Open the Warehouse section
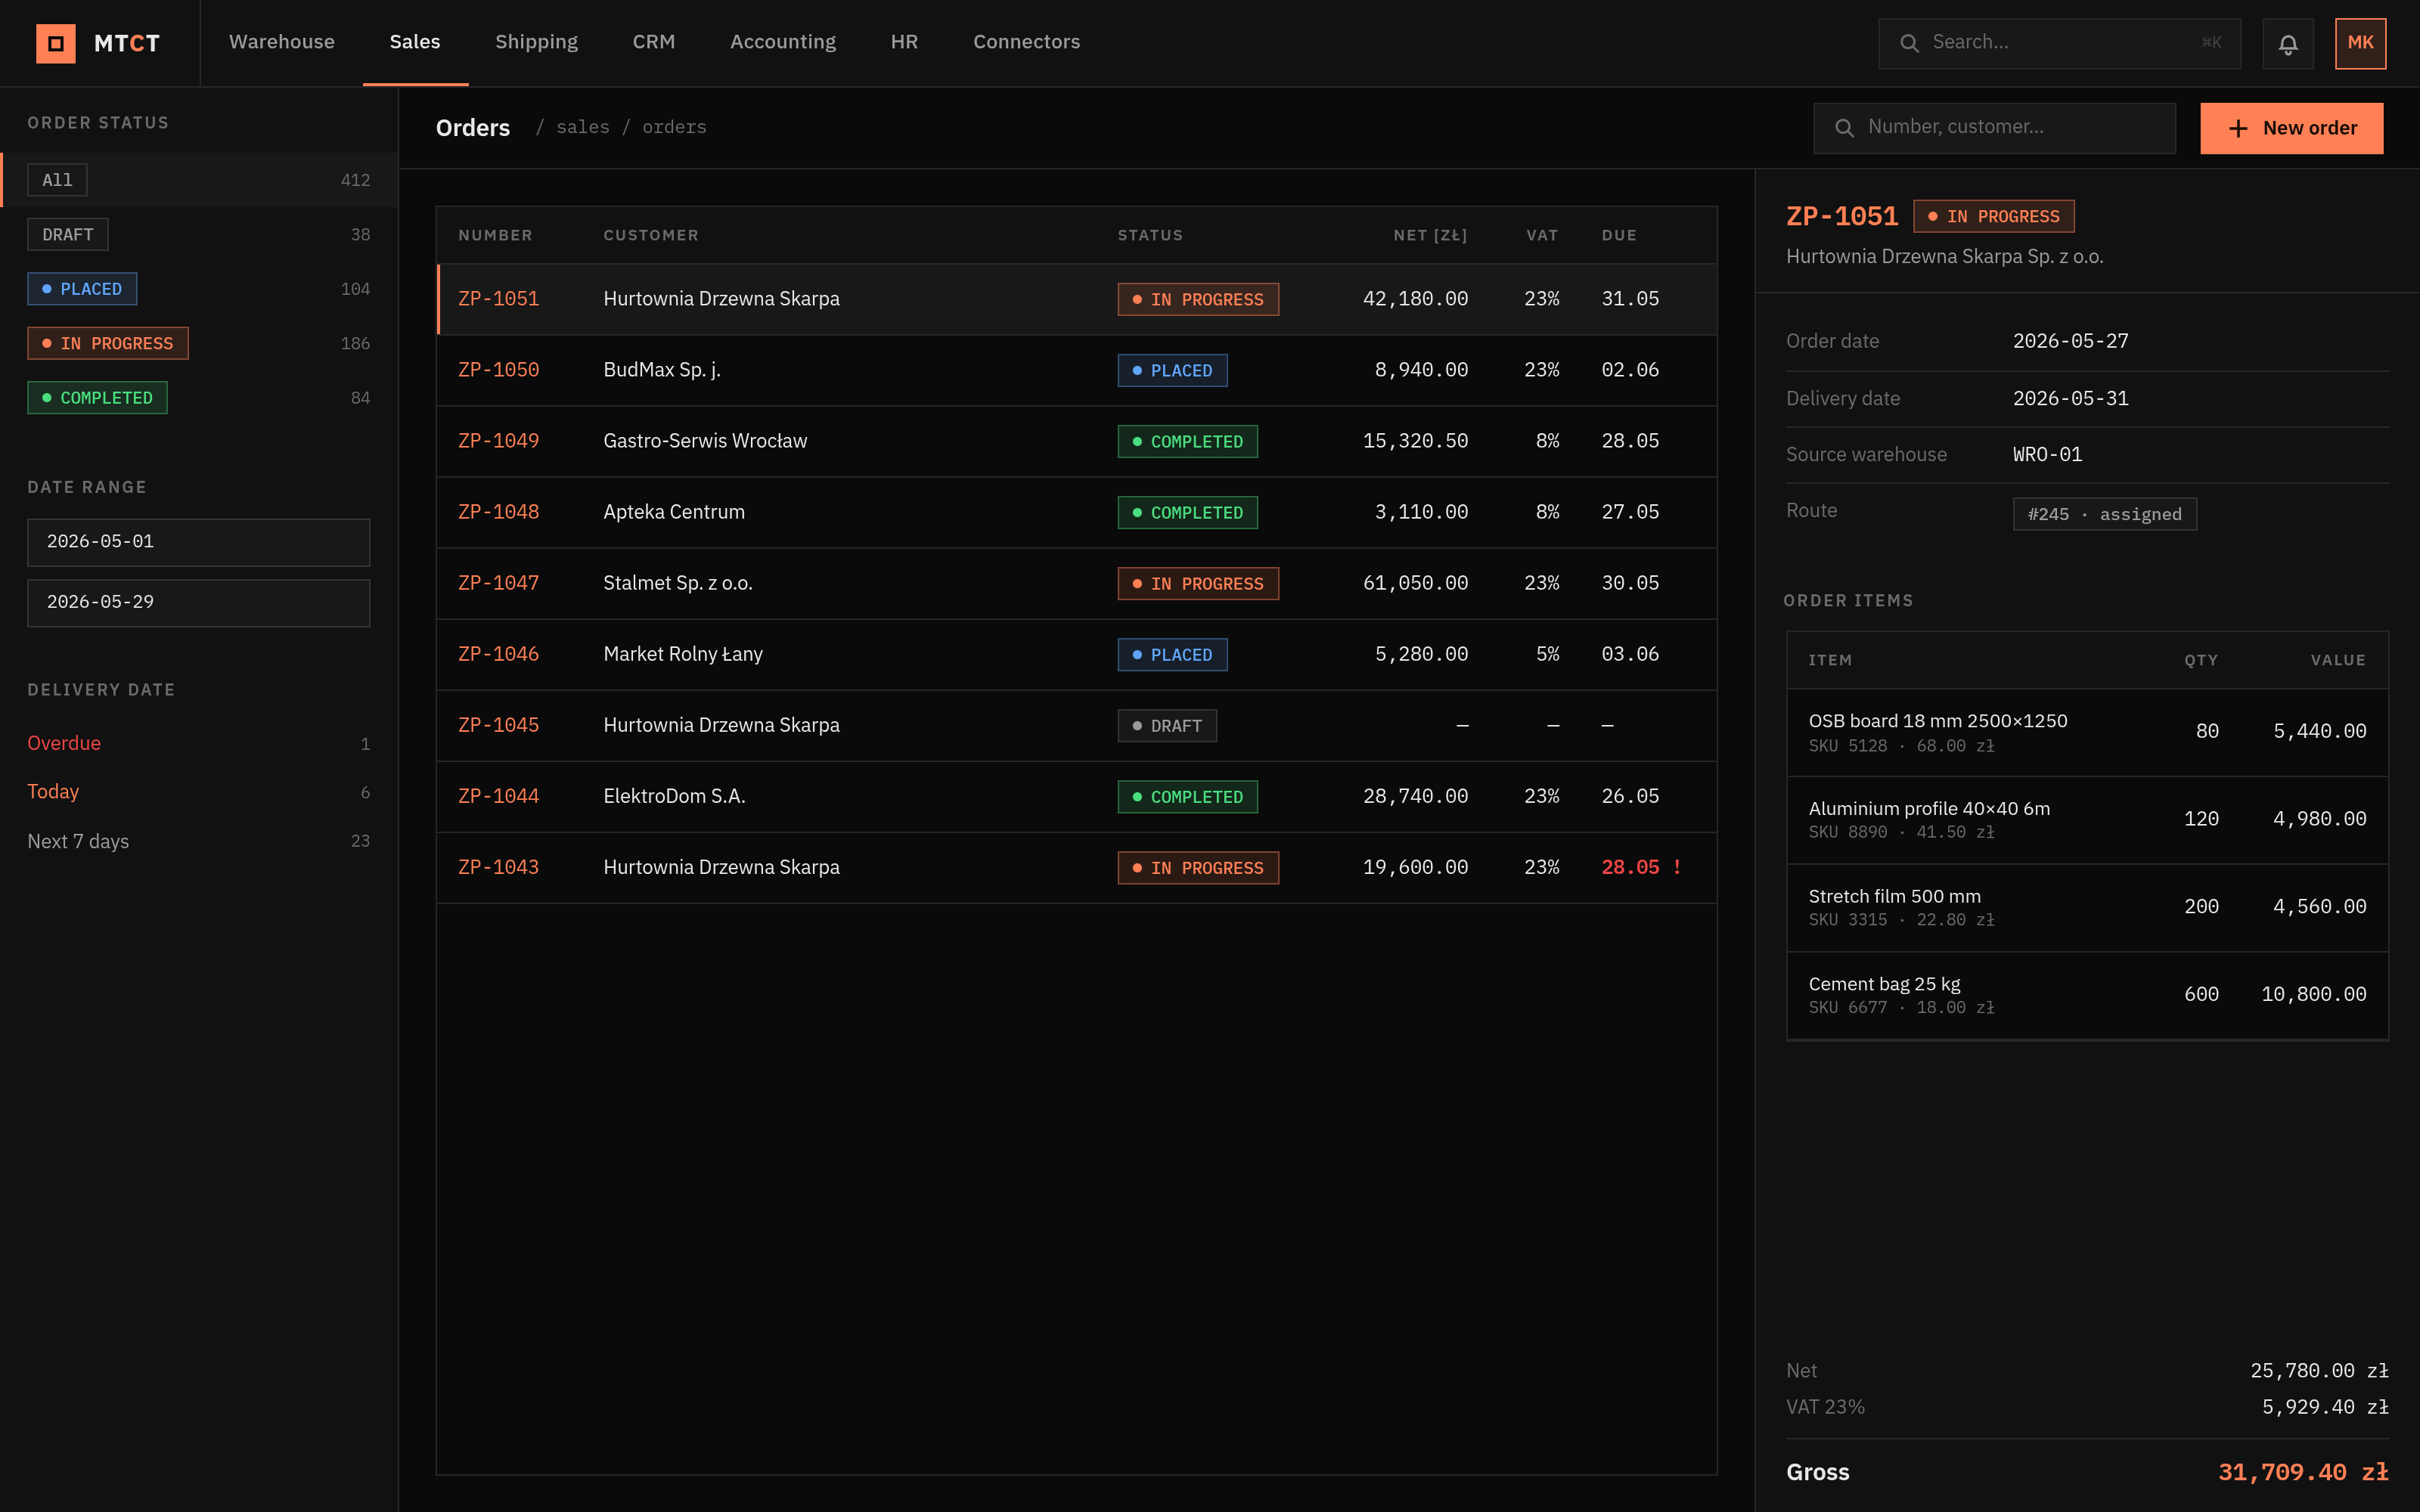2420x1512 pixels. (282, 42)
